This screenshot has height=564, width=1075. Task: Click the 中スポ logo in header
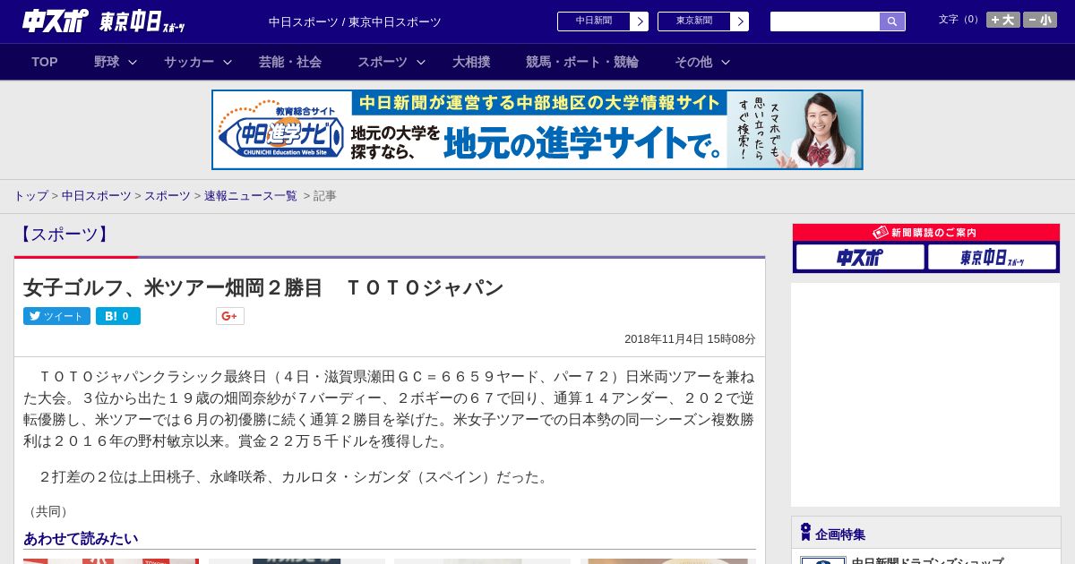coord(56,21)
